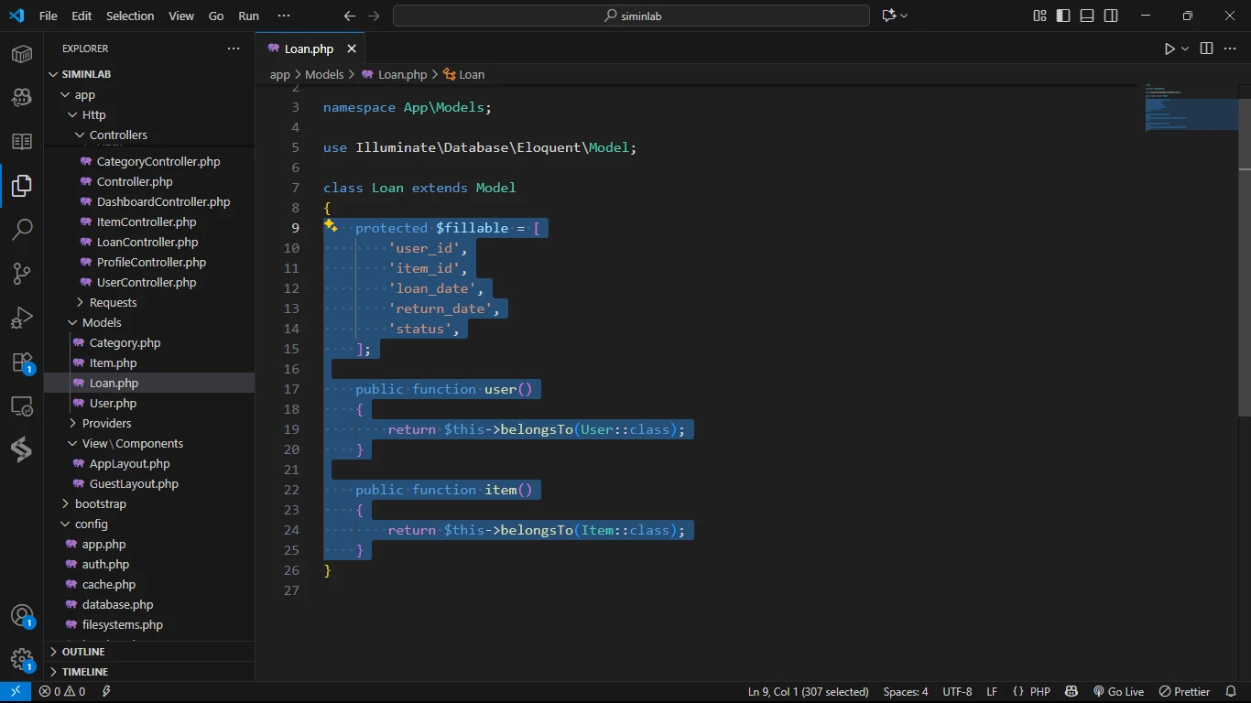Viewport: 1251px width, 703px height.
Task: Expand the Providers folder
Action: coord(106,423)
